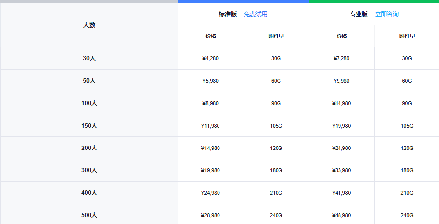
Task: Click the ¥8,980 standard price cell
Action: click(211, 103)
